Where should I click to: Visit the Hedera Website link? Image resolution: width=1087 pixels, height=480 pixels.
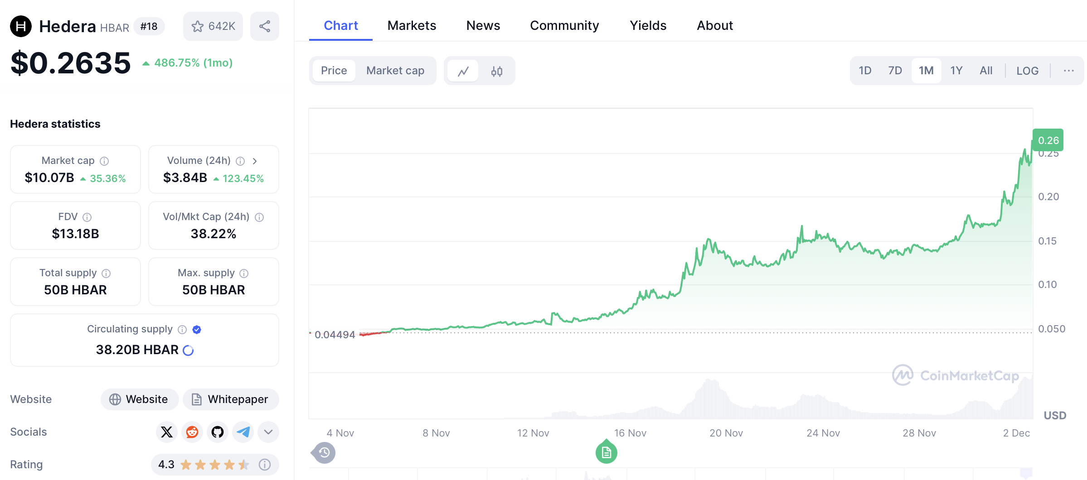(x=140, y=399)
